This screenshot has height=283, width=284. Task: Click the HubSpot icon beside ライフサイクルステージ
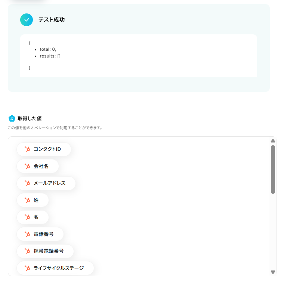pyautogui.click(x=27, y=268)
